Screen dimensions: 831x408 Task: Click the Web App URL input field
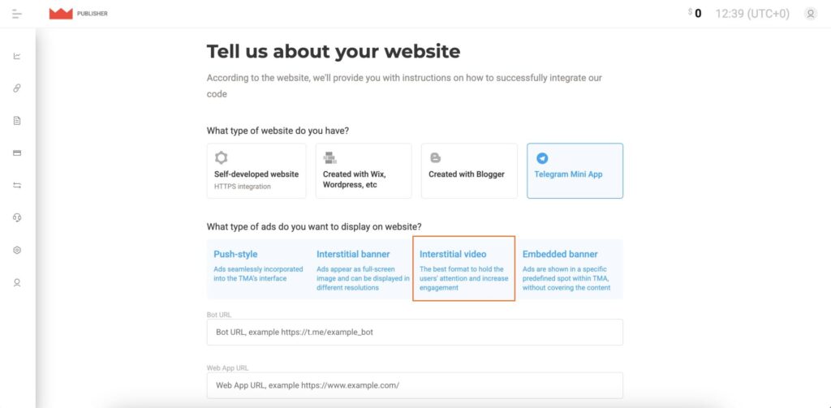tap(415, 385)
